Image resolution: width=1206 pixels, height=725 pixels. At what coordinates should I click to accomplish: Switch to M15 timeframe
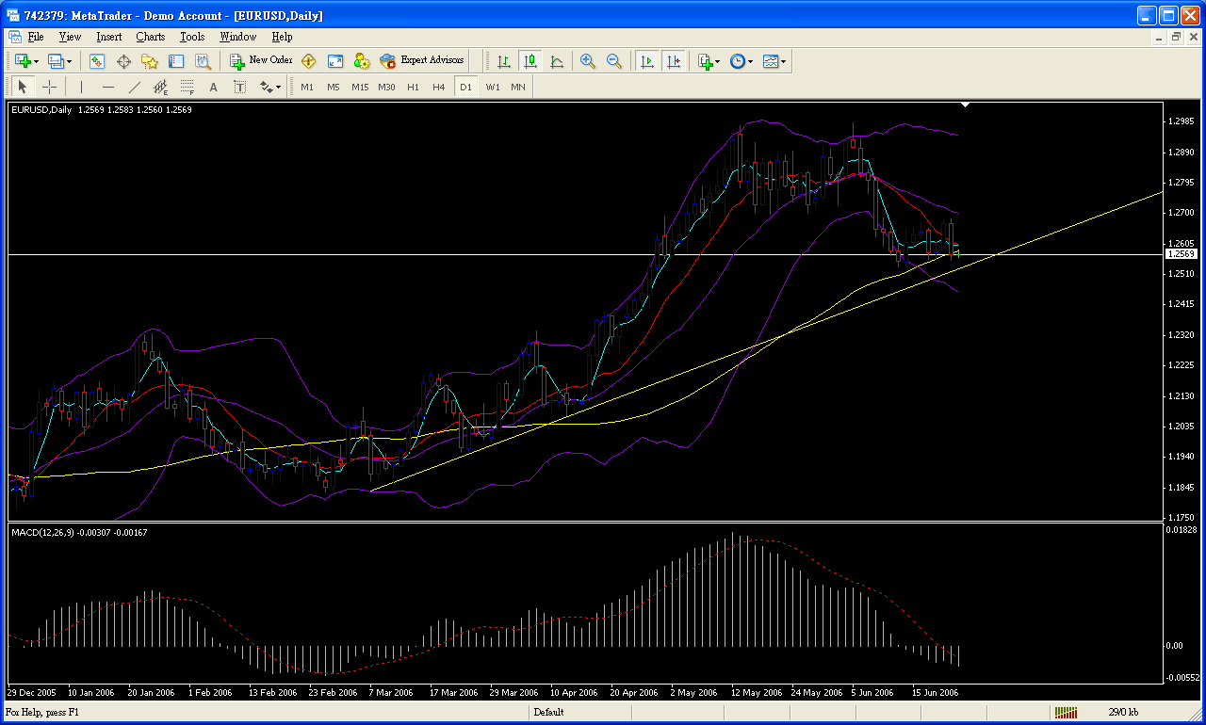360,87
